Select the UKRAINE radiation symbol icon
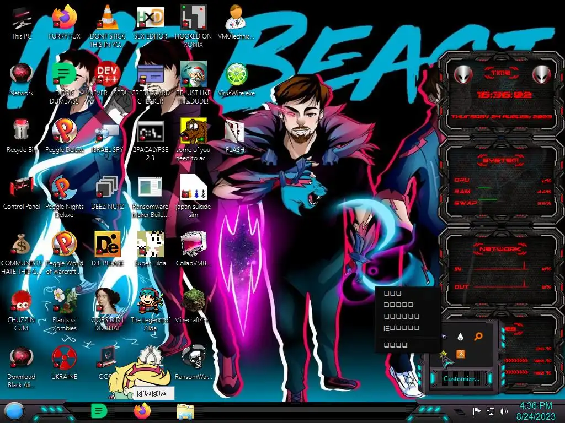565x423 pixels. point(64,364)
